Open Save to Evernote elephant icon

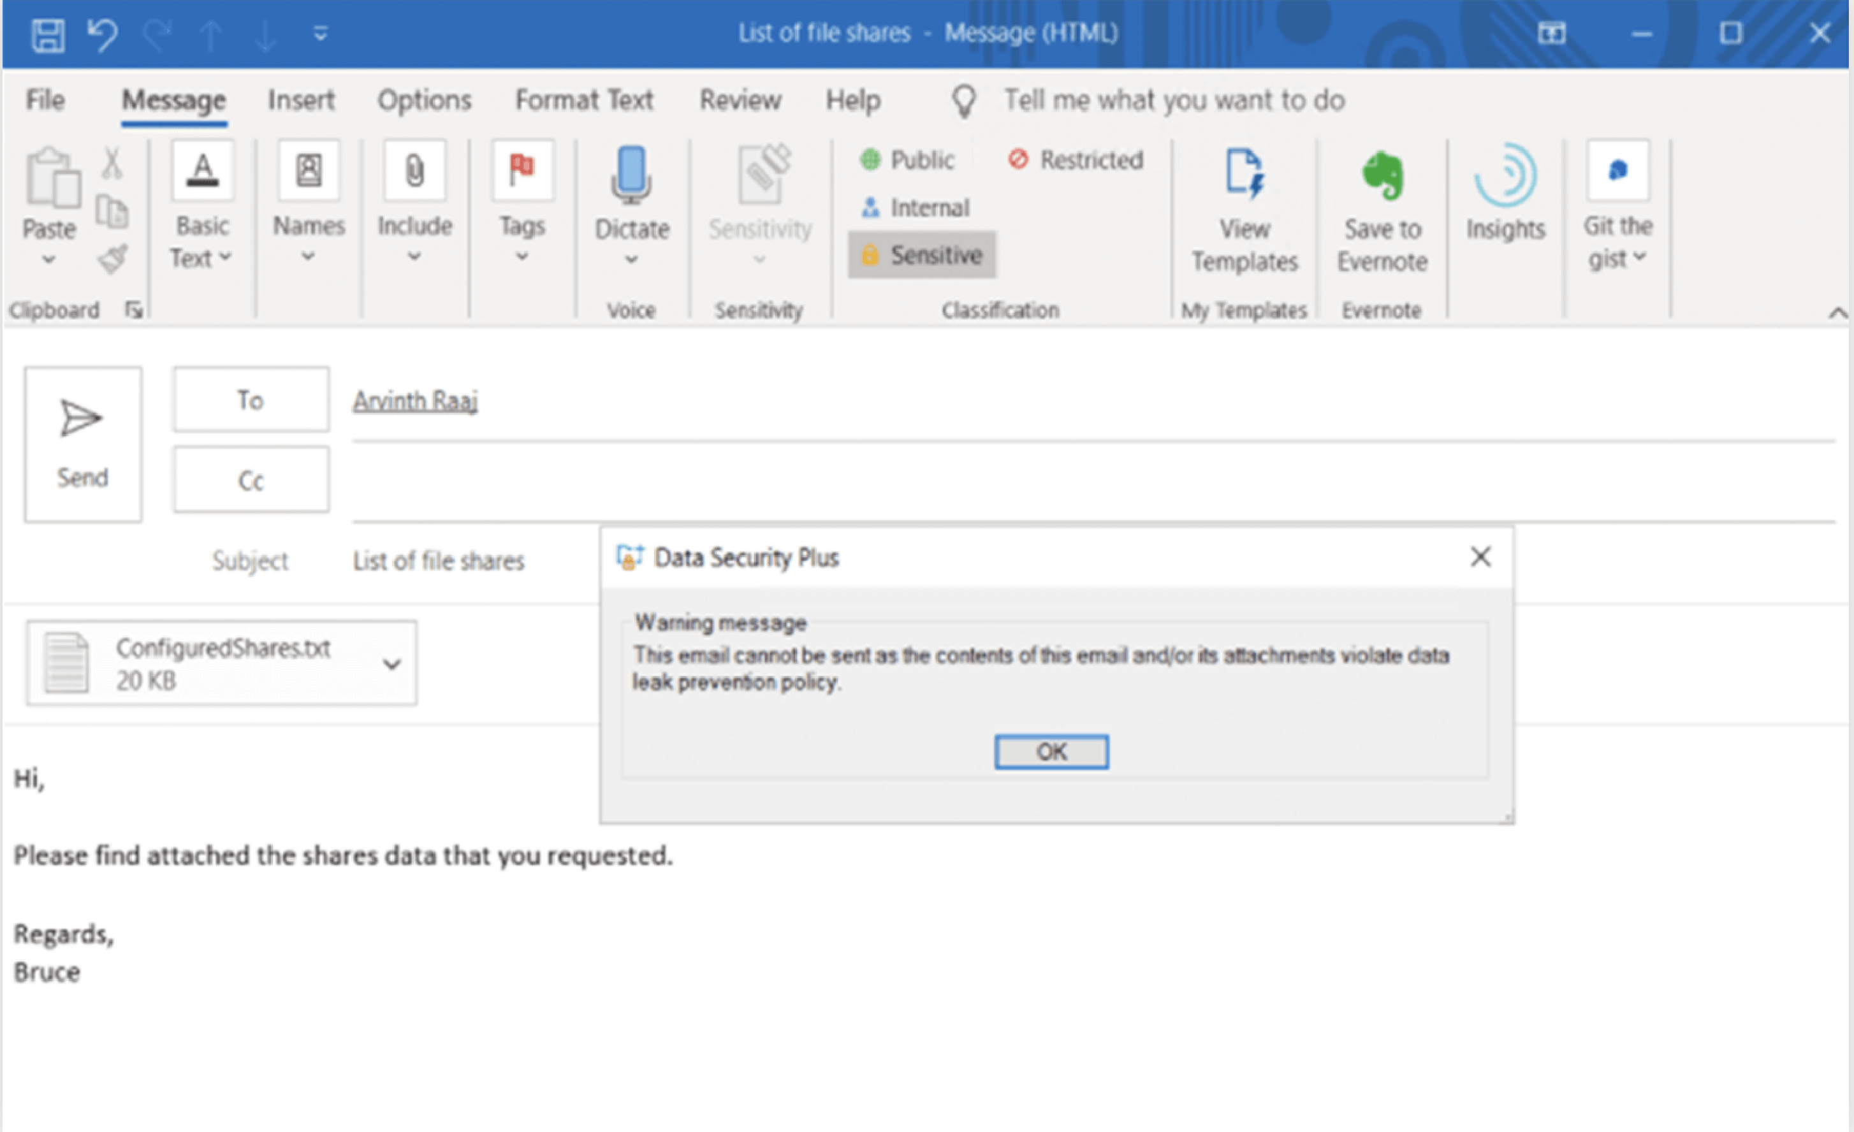1382,177
